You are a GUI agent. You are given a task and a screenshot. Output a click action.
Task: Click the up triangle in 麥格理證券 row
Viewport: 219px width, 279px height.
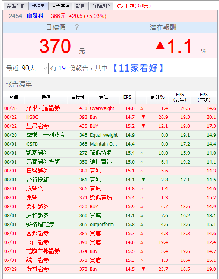click(142, 225)
